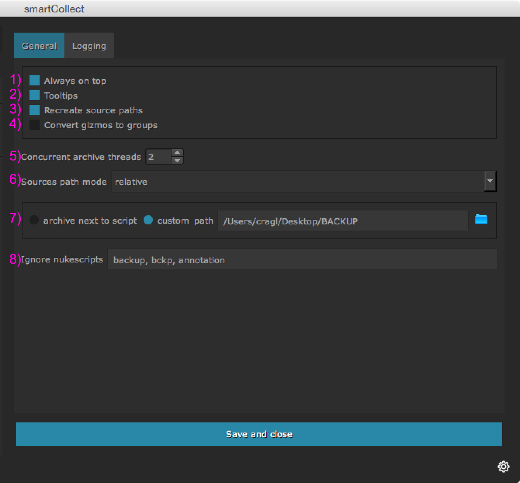This screenshot has width=520, height=483.
Task: Click the settings gear icon
Action: click(x=503, y=466)
